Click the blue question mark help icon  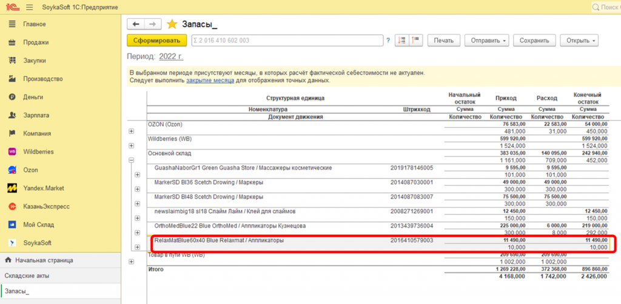pos(388,41)
